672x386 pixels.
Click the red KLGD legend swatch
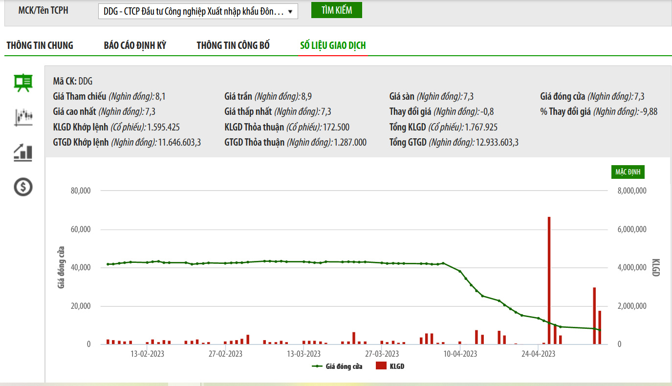pyautogui.click(x=381, y=366)
